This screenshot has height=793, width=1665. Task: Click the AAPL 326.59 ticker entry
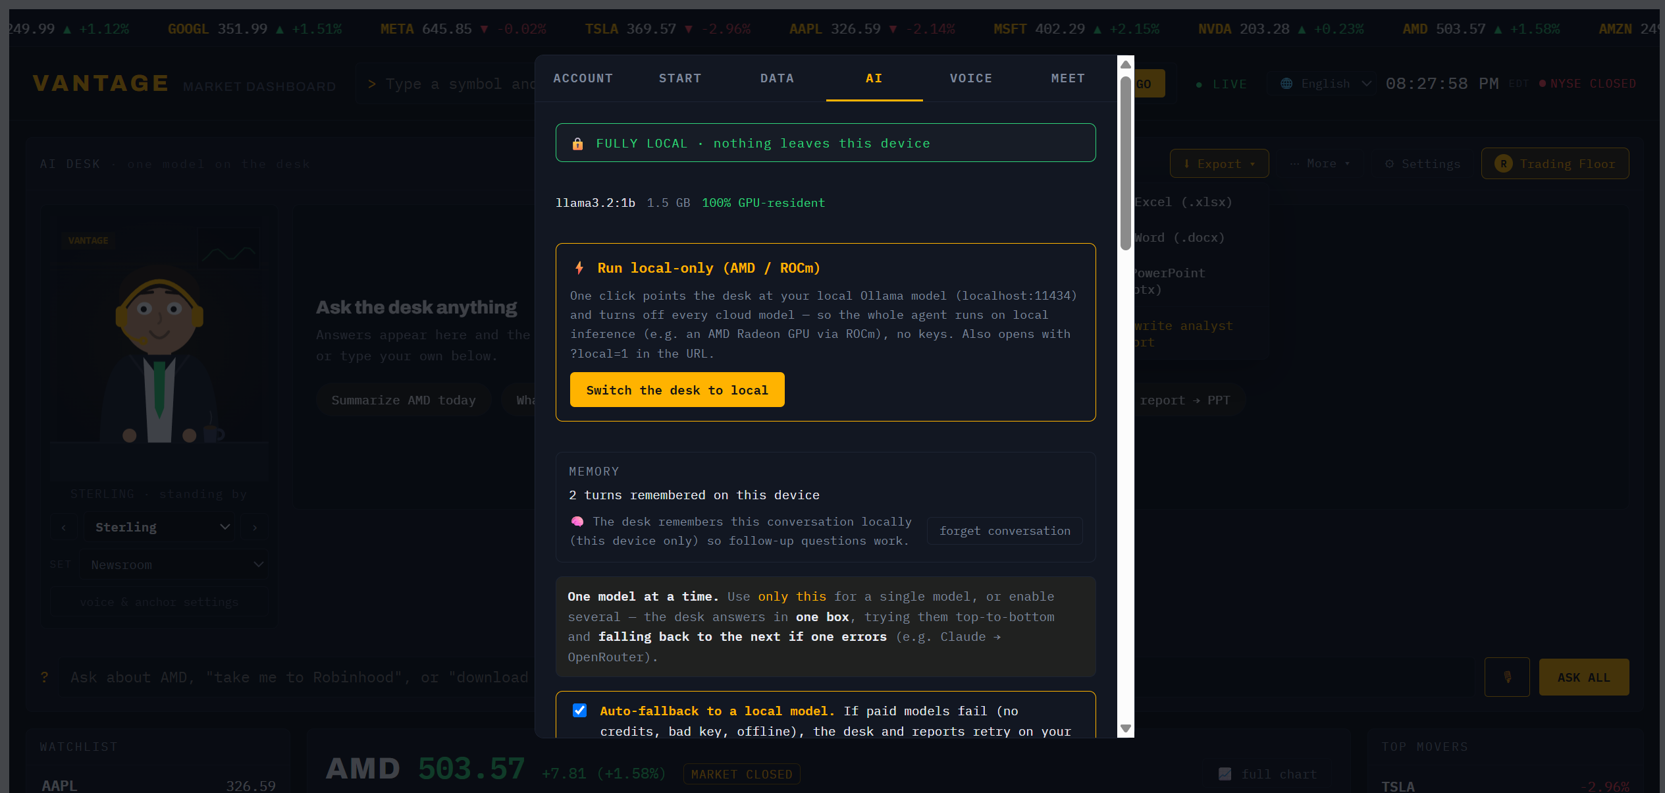[872, 29]
